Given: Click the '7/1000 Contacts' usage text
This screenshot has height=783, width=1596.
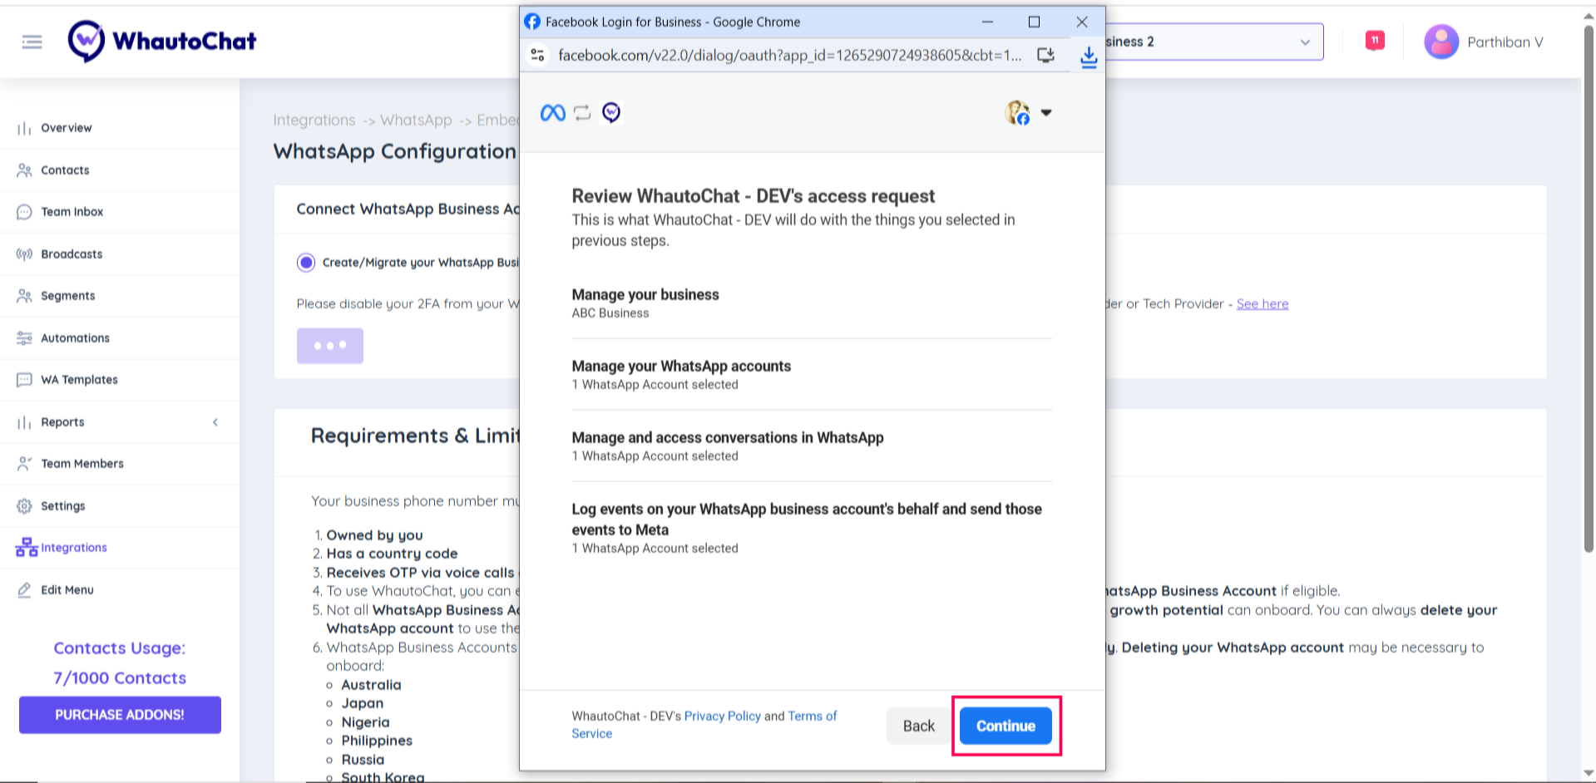Looking at the screenshot, I should 120,678.
